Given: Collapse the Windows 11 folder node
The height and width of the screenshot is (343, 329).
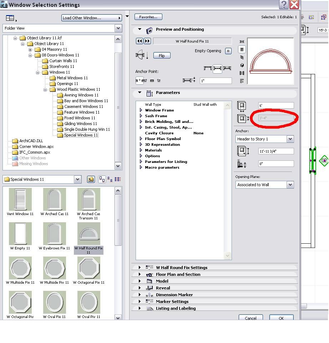Looking at the screenshot, I should [x=37, y=73].
